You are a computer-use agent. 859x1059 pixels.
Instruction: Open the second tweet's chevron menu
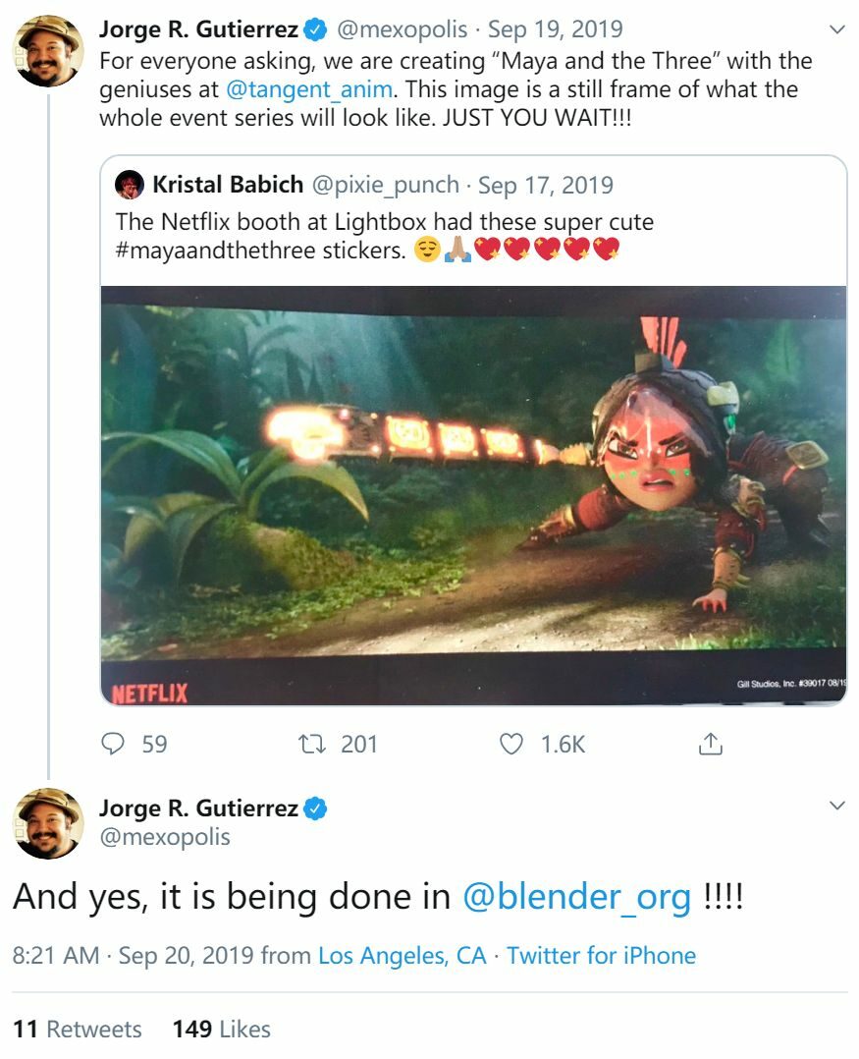click(837, 807)
